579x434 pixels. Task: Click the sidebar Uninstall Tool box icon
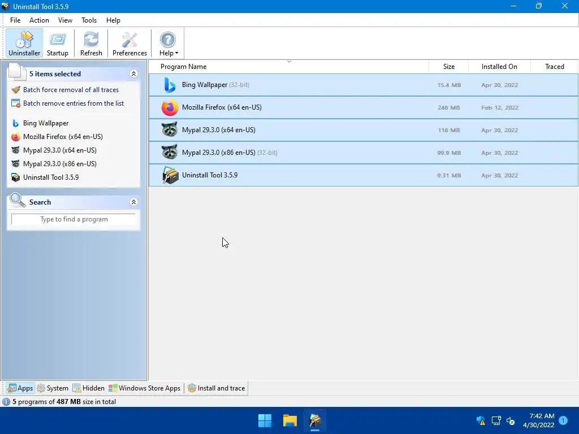coord(15,177)
